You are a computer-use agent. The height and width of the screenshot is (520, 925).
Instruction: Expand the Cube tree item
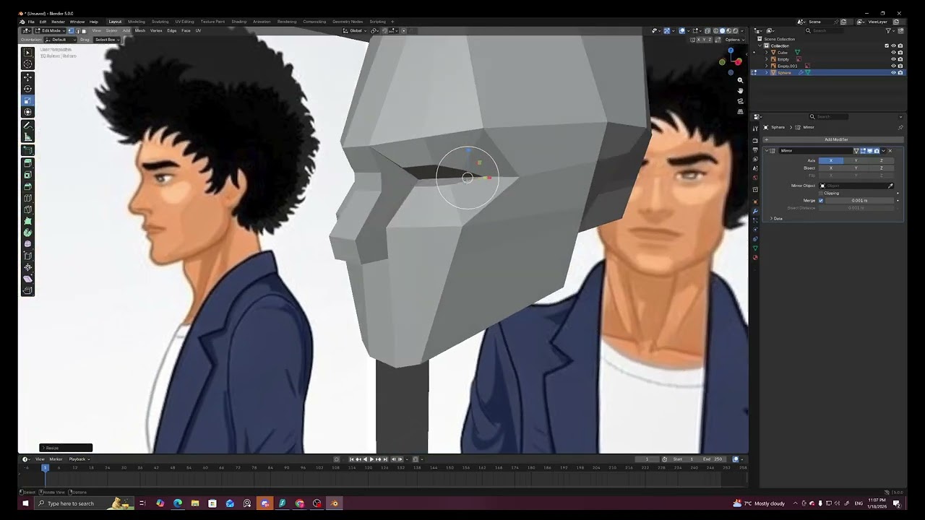[766, 53]
